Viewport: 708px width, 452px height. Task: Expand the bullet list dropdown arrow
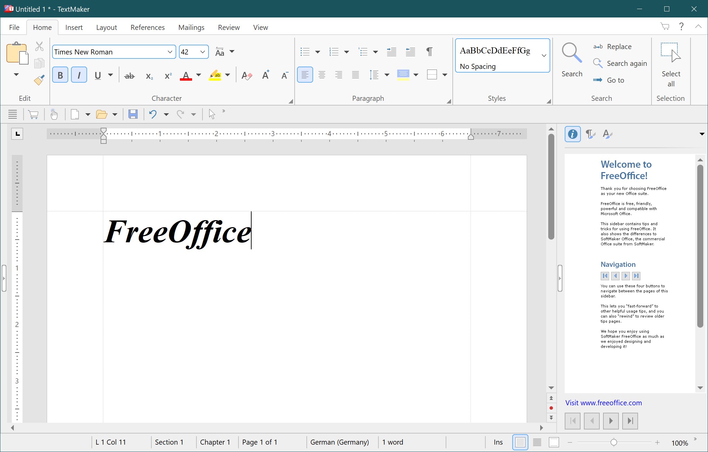click(x=318, y=52)
